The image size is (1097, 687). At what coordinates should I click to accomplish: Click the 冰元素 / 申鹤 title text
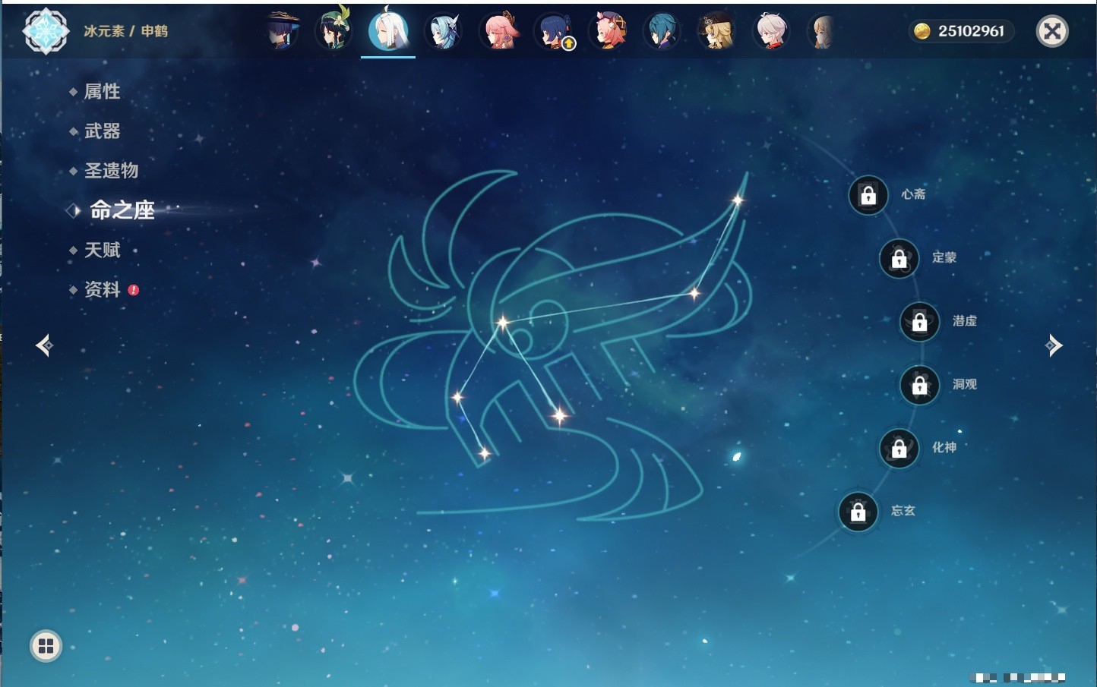click(125, 31)
